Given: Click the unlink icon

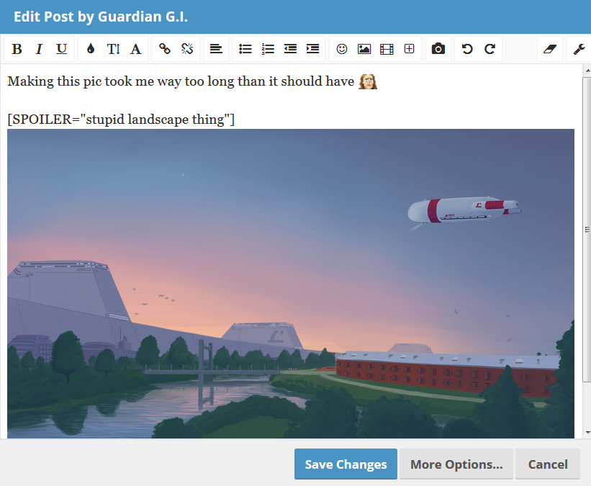Looking at the screenshot, I should pos(187,49).
